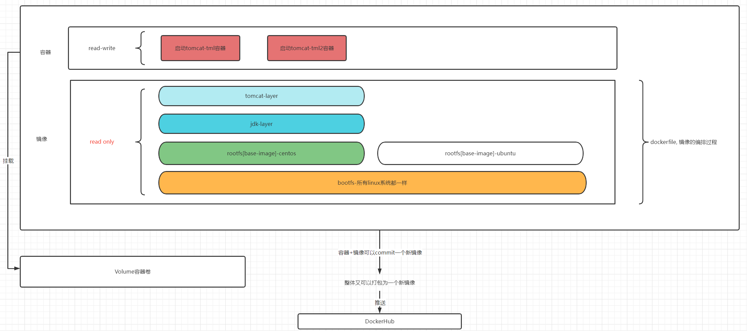Select the red 启动tomcat-tml容器 box
Image resolution: width=747 pixels, height=331 pixels.
click(200, 48)
